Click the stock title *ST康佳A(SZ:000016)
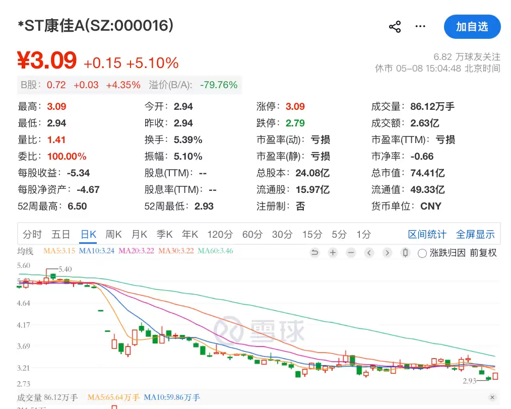Screen dimensions: 511x409 pyautogui.click(x=96, y=25)
